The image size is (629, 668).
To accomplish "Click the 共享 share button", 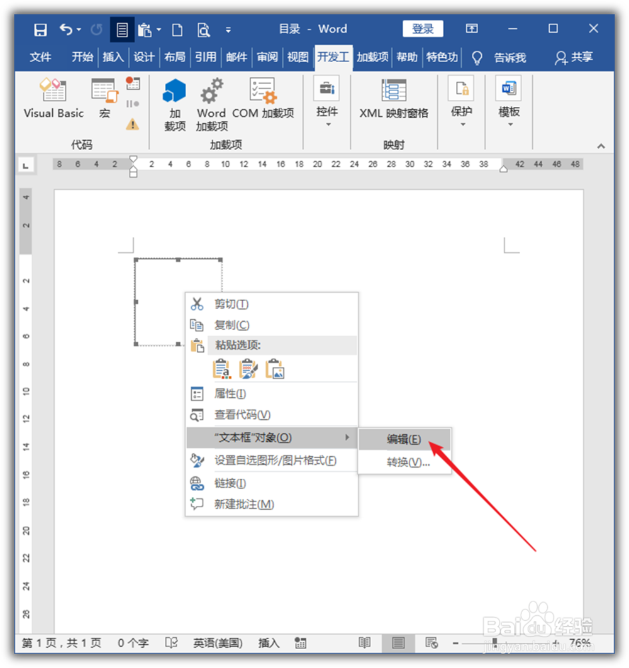I will pyautogui.click(x=574, y=58).
